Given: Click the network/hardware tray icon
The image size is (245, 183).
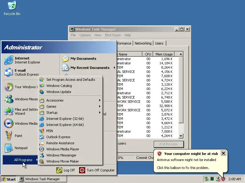Looking at the screenshot, I should coord(206,179).
